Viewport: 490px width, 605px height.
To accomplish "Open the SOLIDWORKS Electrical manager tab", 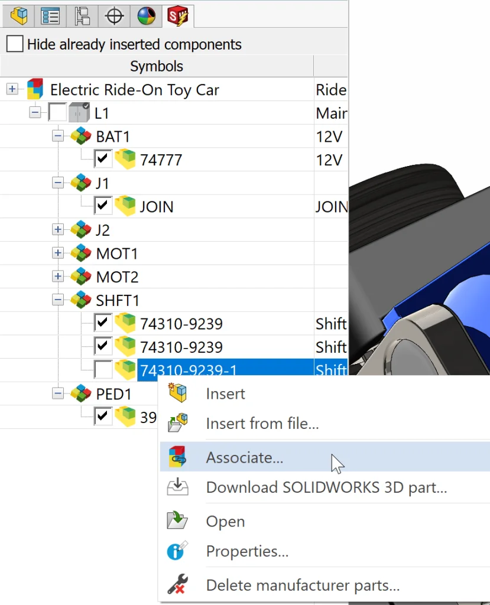I will coord(178,16).
